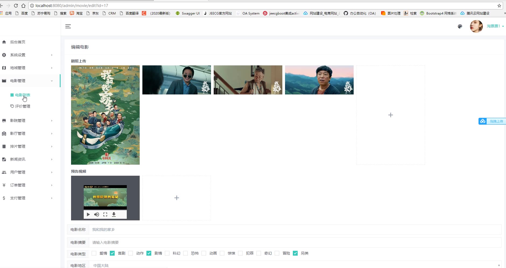Expand the 排片管理 menu chevron
506x268 pixels.
52,146
